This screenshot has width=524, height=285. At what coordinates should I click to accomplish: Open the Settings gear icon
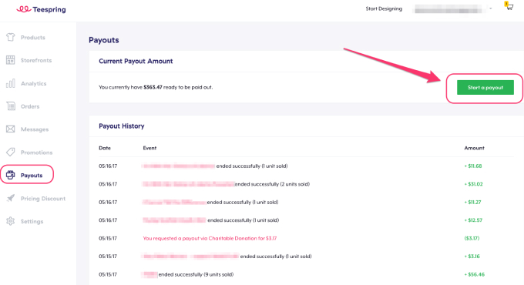pos(10,221)
